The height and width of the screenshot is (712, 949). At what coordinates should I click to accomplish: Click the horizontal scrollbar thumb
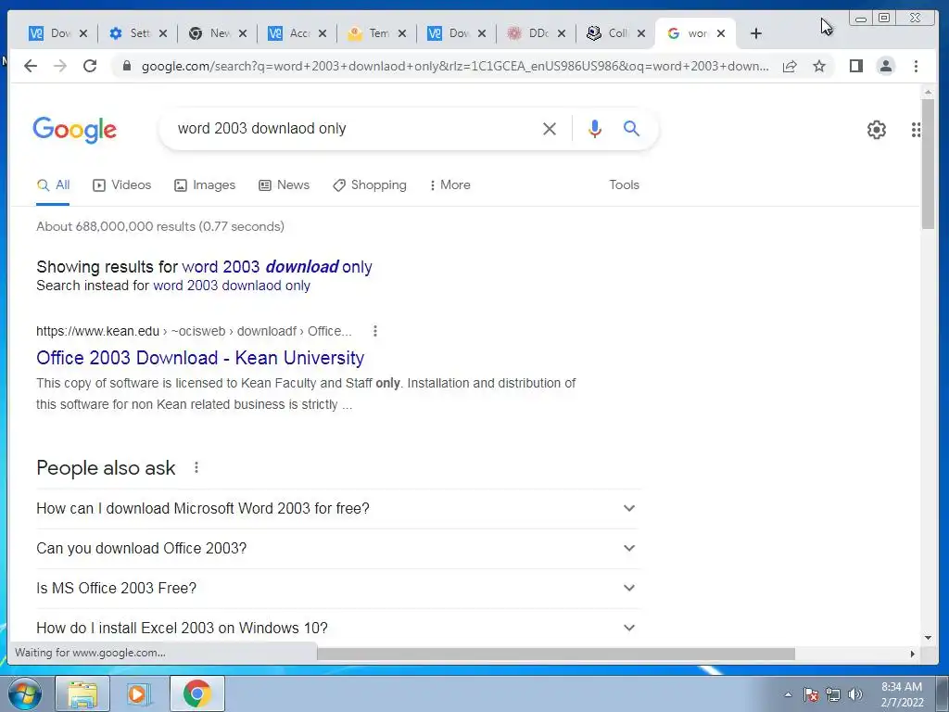click(556, 654)
